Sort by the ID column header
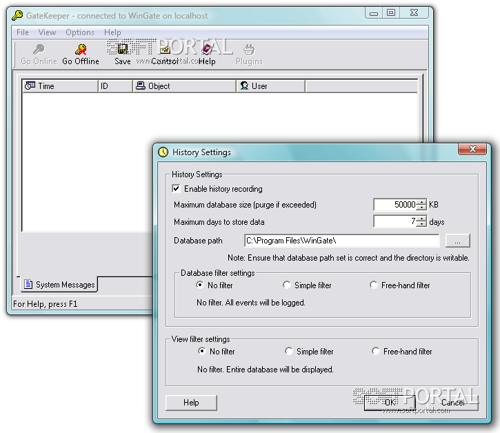The width and height of the screenshot is (500, 433). pos(115,86)
